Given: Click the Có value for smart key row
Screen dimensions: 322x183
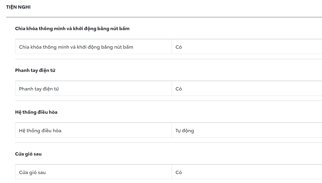Looking at the screenshot, I should [x=179, y=47].
